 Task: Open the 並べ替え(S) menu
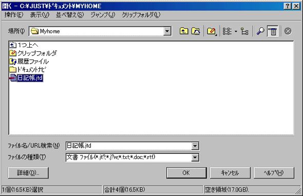[x=70, y=15]
